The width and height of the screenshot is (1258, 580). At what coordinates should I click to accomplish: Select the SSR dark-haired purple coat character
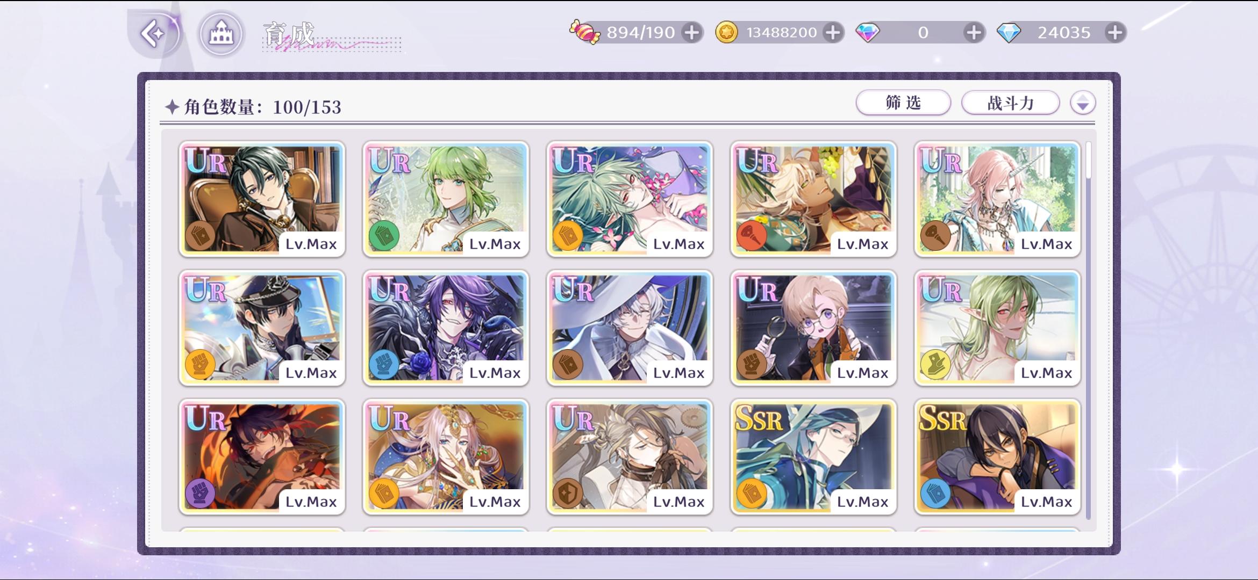click(x=997, y=456)
